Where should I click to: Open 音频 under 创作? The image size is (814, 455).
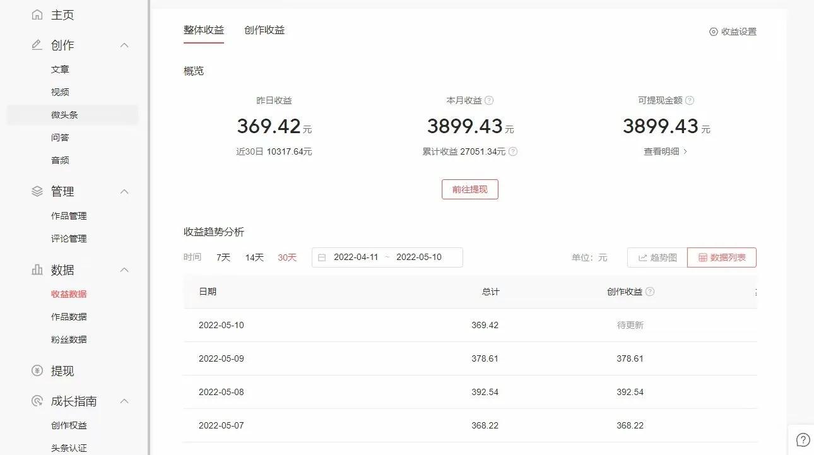(x=60, y=160)
